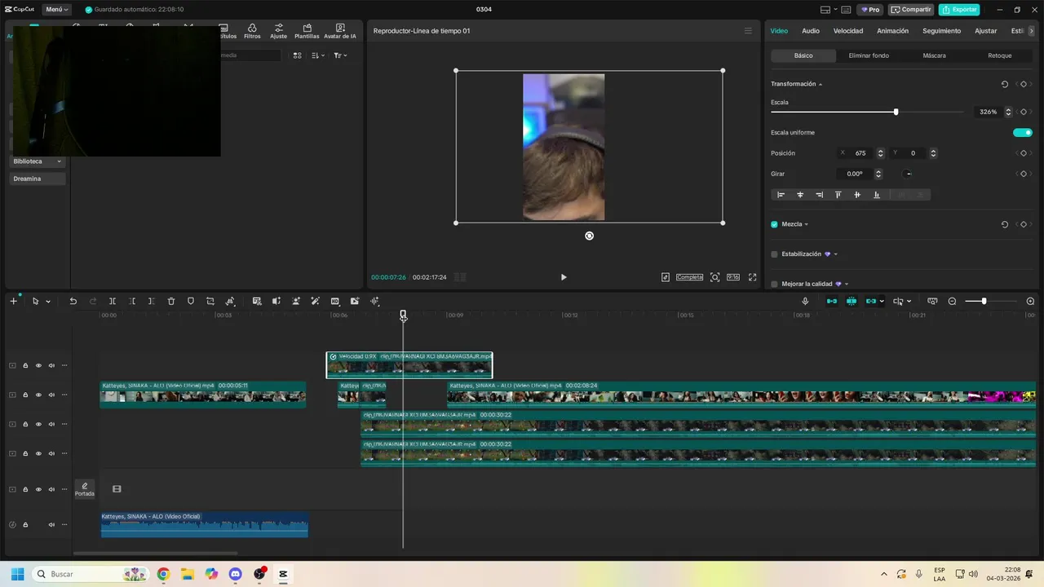
Task: Open the filter dropdown in media panel
Action: [x=340, y=55]
